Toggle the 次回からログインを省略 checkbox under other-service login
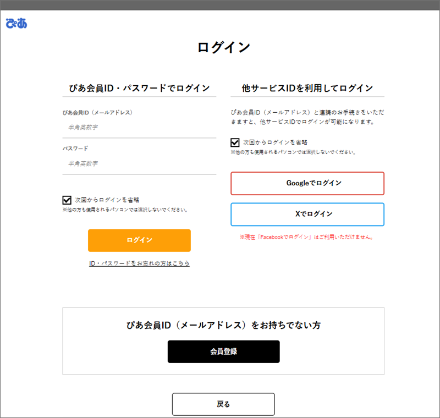Viewport: 440px width, 418px height. [235, 142]
